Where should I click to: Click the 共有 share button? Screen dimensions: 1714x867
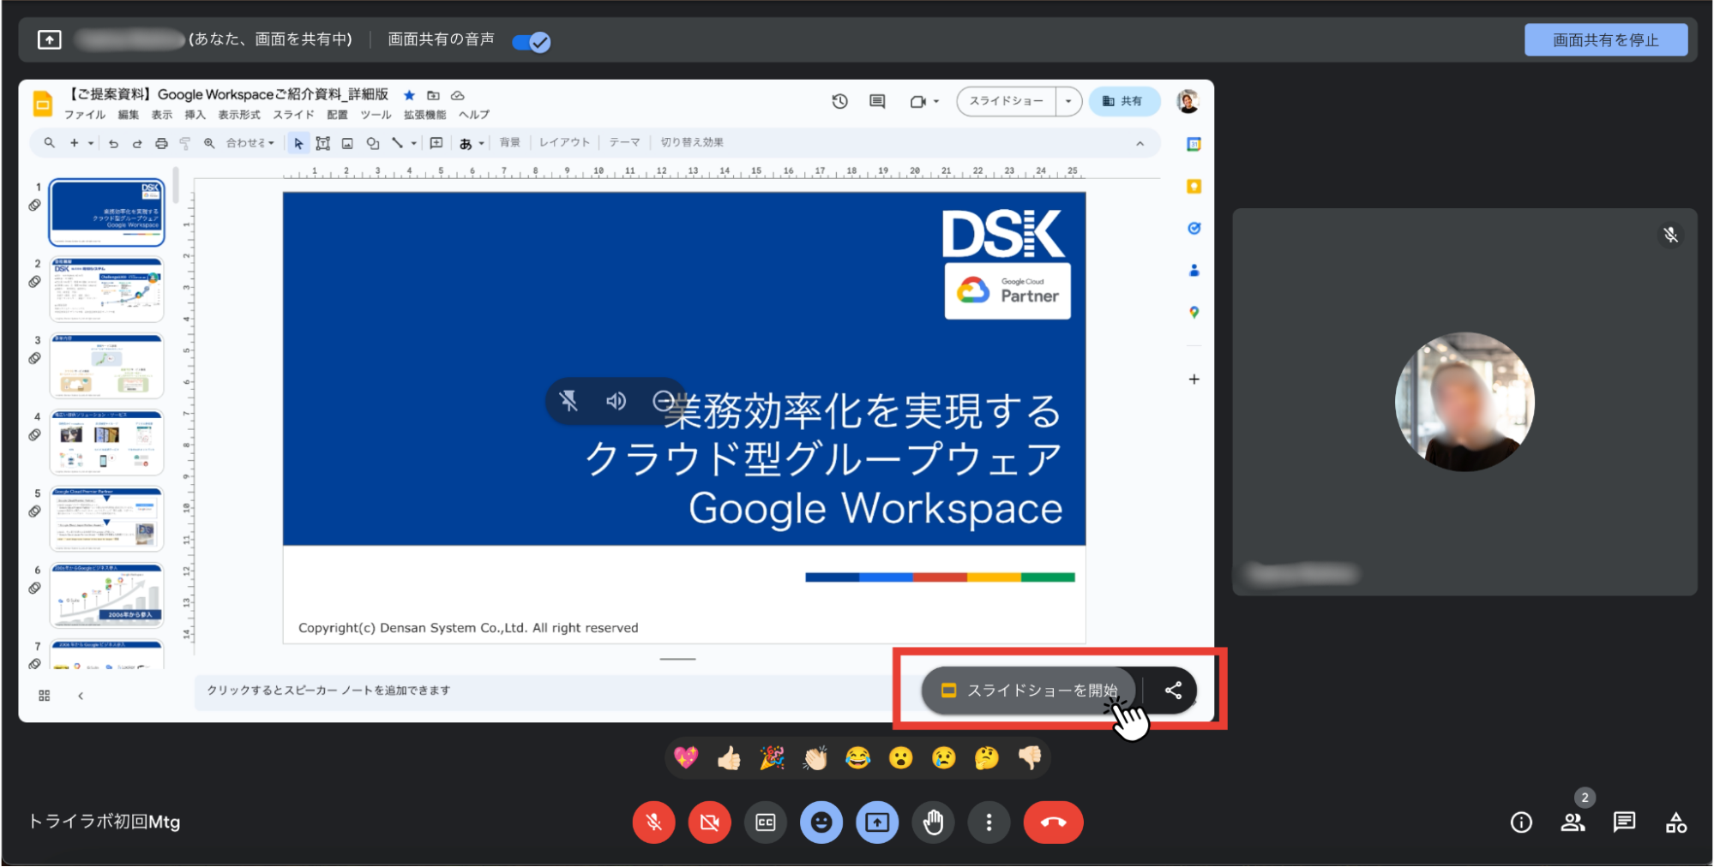(1123, 101)
